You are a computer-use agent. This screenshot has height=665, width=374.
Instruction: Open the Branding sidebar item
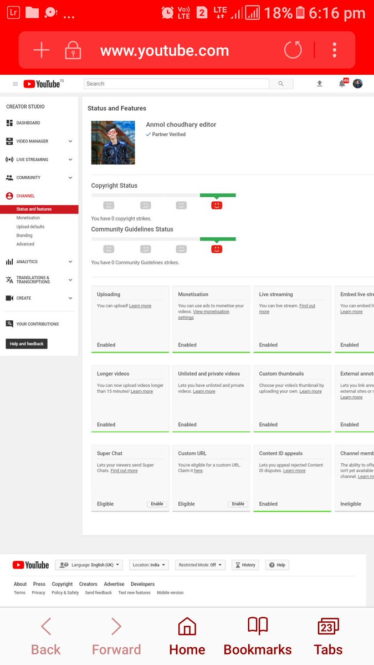click(24, 236)
